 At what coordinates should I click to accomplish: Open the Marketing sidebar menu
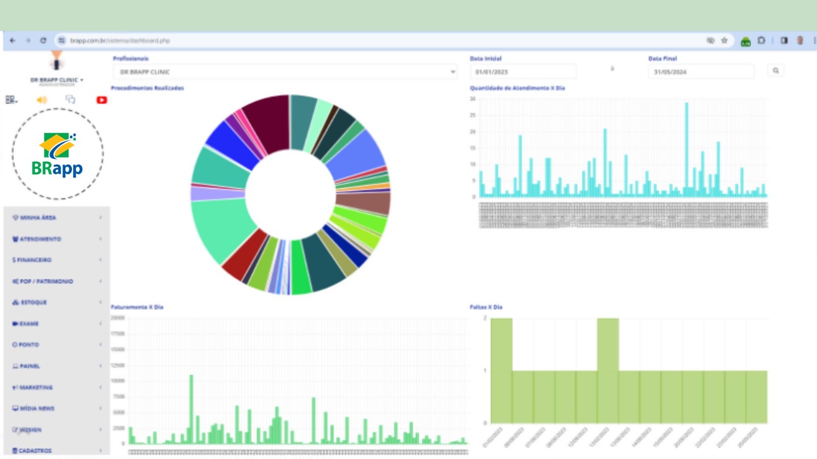36,388
